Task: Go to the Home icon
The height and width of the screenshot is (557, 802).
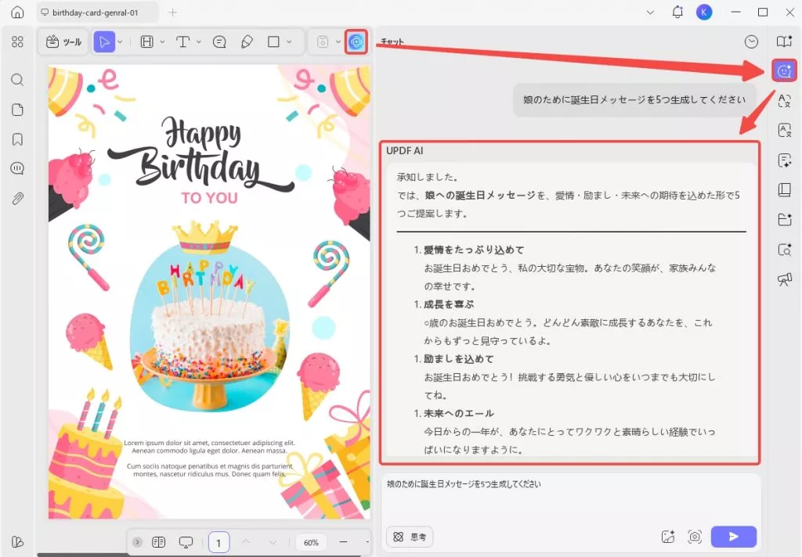Action: [x=17, y=13]
